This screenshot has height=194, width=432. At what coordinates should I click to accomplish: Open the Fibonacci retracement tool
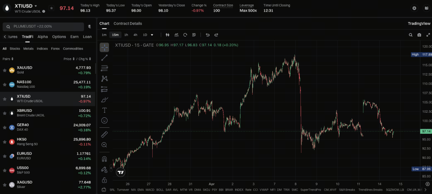click(x=104, y=68)
